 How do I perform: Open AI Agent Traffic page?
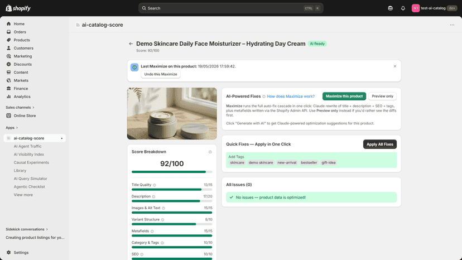[x=27, y=146]
